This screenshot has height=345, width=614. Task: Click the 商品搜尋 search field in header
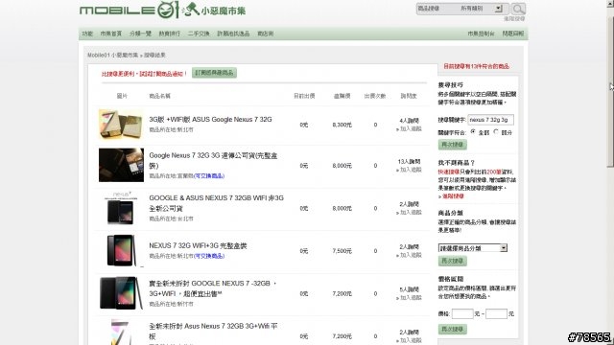pyautogui.click(x=437, y=9)
